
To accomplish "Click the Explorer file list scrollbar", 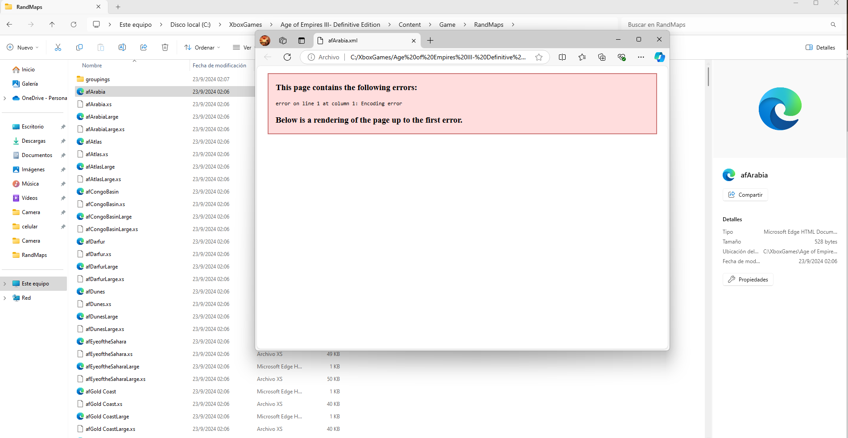I will point(708,77).
